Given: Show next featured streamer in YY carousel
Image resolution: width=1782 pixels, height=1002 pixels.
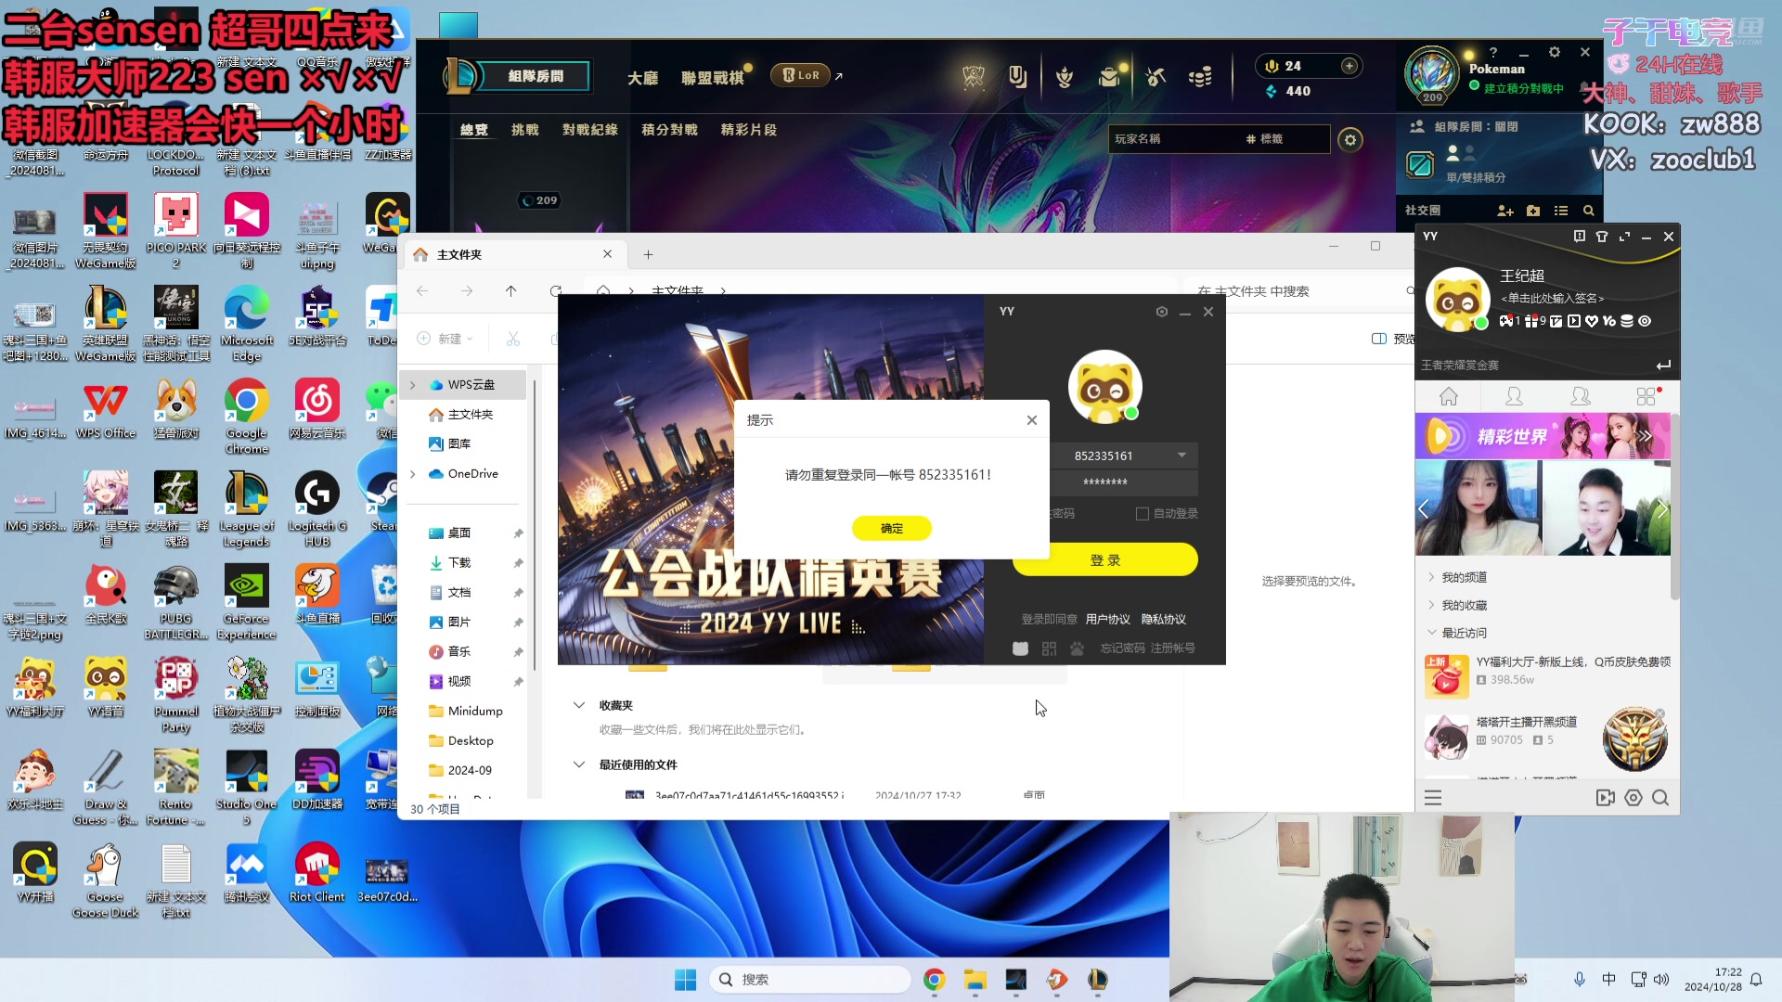Looking at the screenshot, I should 1660,509.
